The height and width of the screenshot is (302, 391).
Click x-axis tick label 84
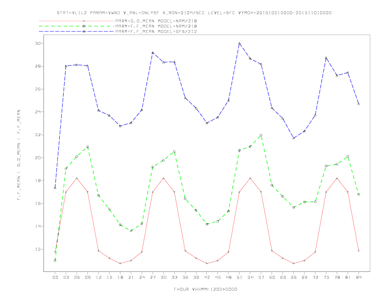[358, 277]
